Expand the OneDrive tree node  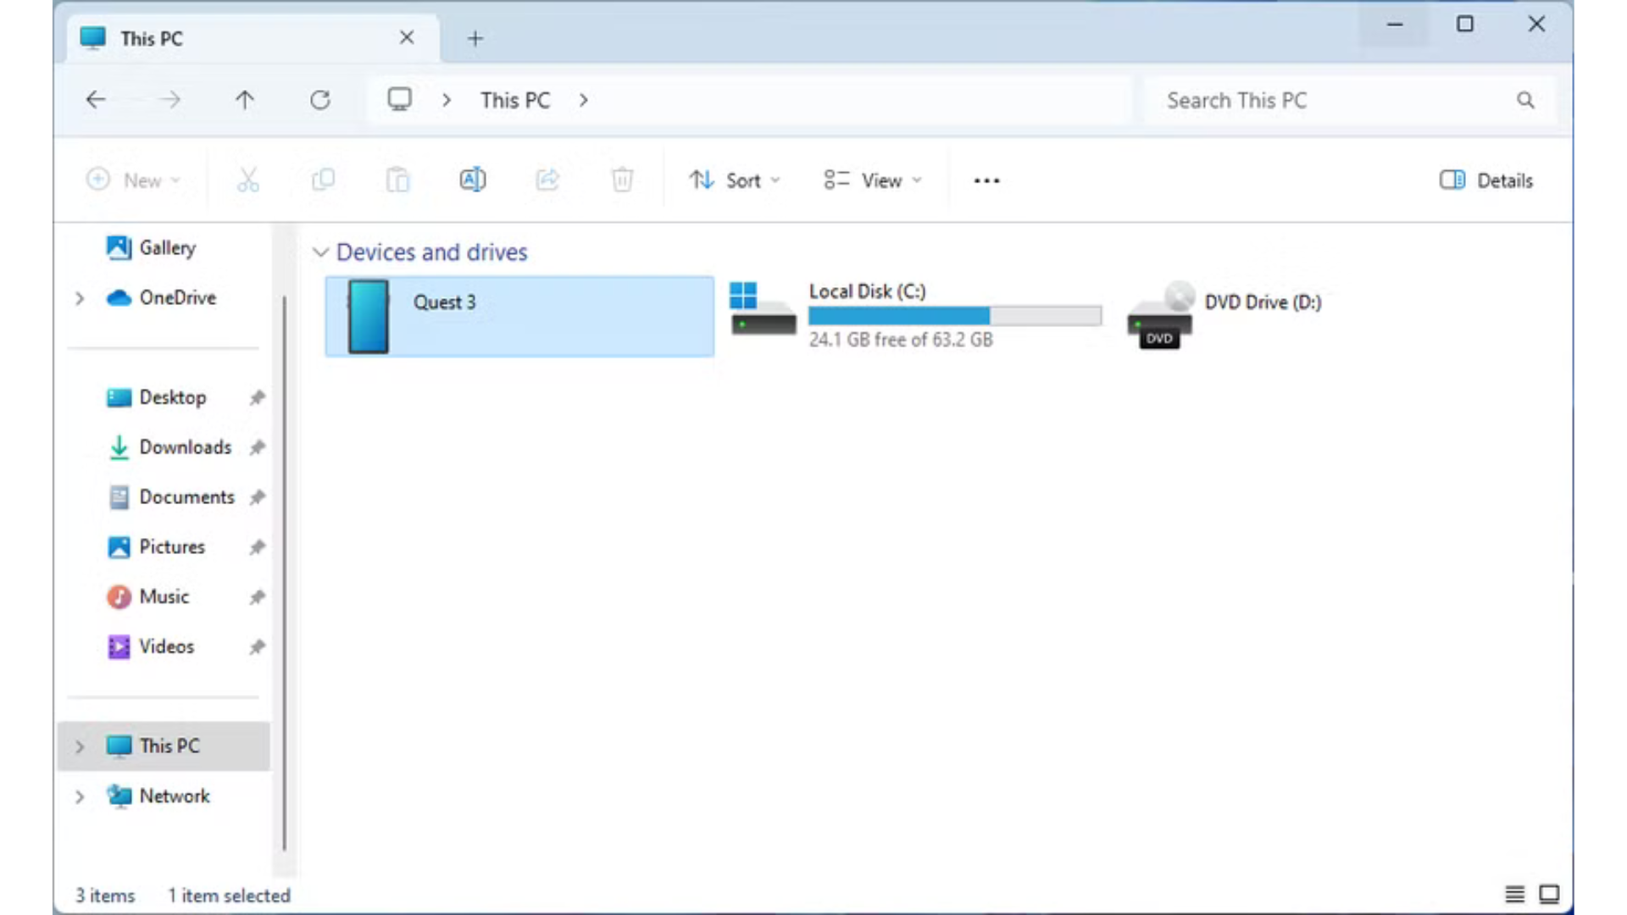(x=80, y=298)
